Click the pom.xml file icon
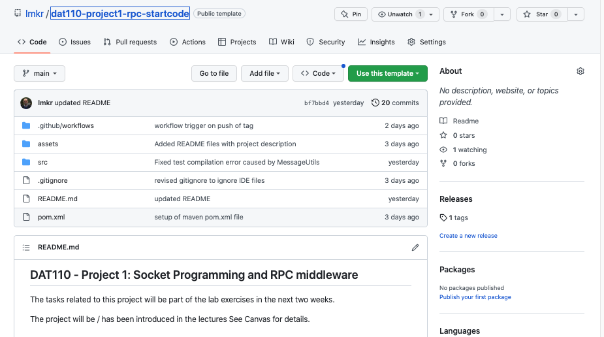The height and width of the screenshot is (337, 604). tap(26, 217)
